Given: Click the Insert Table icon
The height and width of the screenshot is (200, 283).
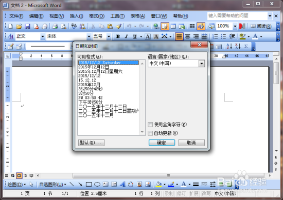Looking at the screenshot, I should 173,27.
